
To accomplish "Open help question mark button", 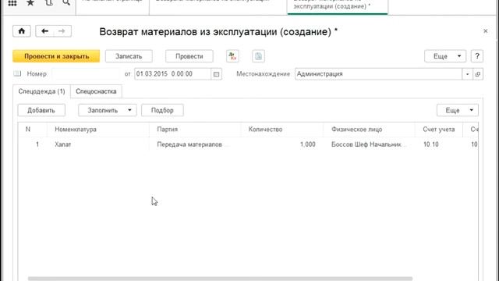I will coord(477,56).
